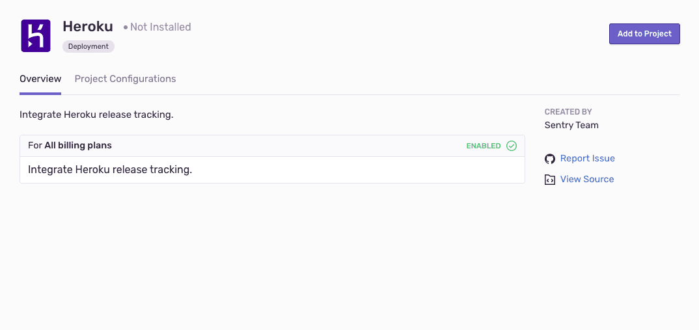This screenshot has width=699, height=330.
Task: Click the GitHub icon beside Report Issue
Action: 550,159
